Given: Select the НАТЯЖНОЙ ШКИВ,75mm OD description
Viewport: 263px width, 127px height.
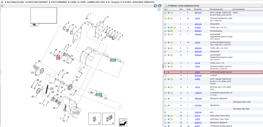Looking at the screenshot, I should 221,72.
